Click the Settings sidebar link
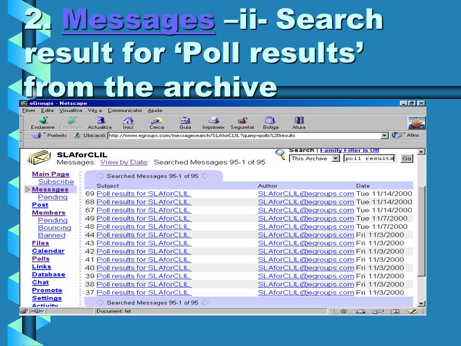The width and height of the screenshot is (461, 346). (47, 298)
